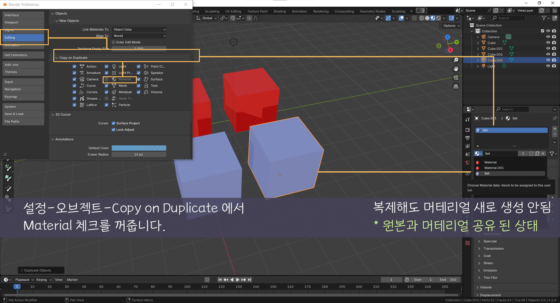
Task: Select rendered viewport shading mode
Action: coord(438,18)
